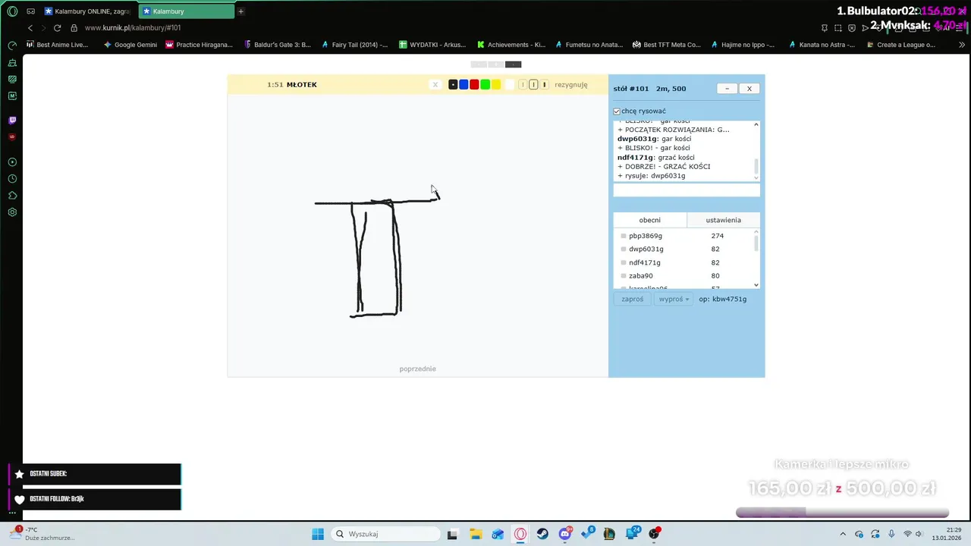Pick the white eraser color
971x546 pixels.
[x=510, y=84]
